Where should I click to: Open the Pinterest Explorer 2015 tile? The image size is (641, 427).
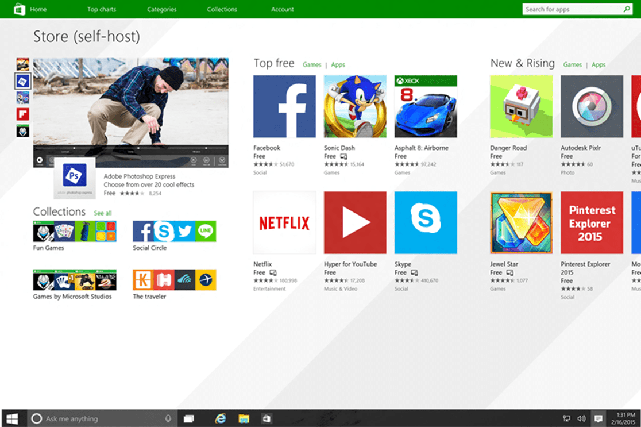point(592,222)
